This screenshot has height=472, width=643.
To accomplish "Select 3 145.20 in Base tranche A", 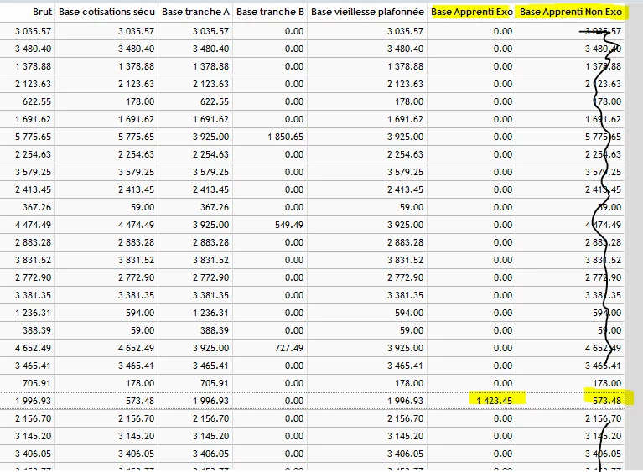I will coord(210,436).
